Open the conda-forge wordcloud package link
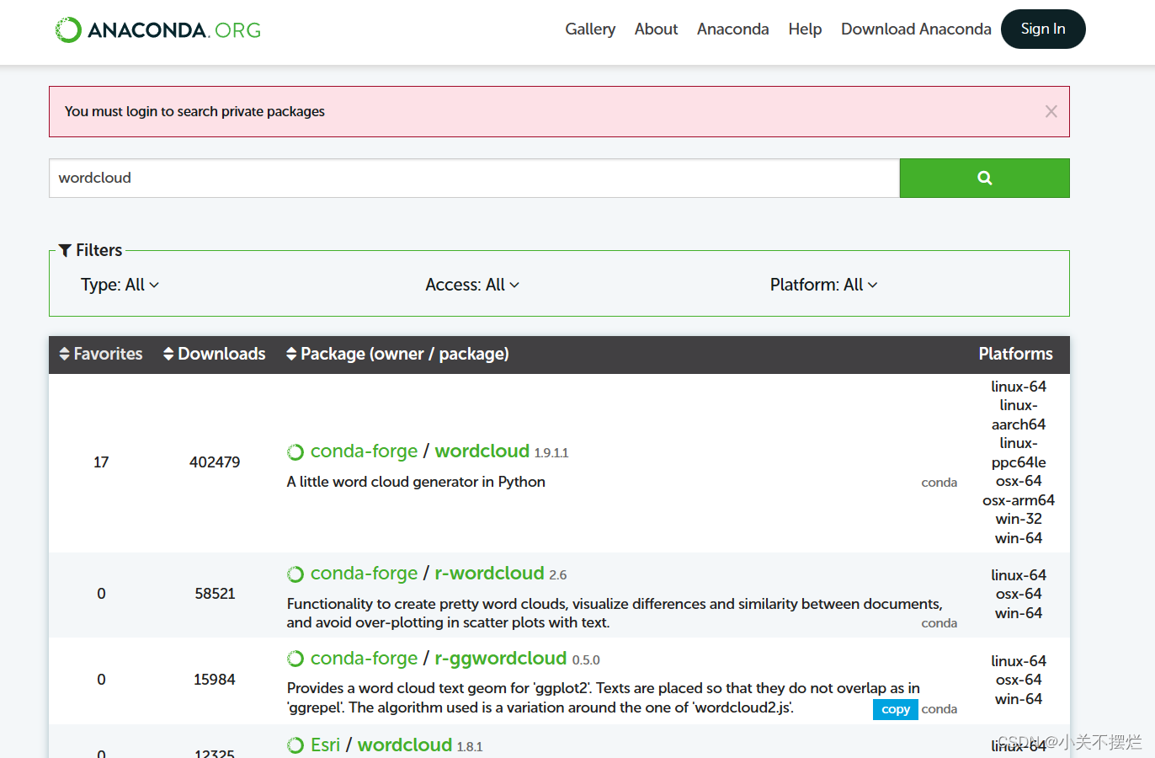 tap(482, 451)
